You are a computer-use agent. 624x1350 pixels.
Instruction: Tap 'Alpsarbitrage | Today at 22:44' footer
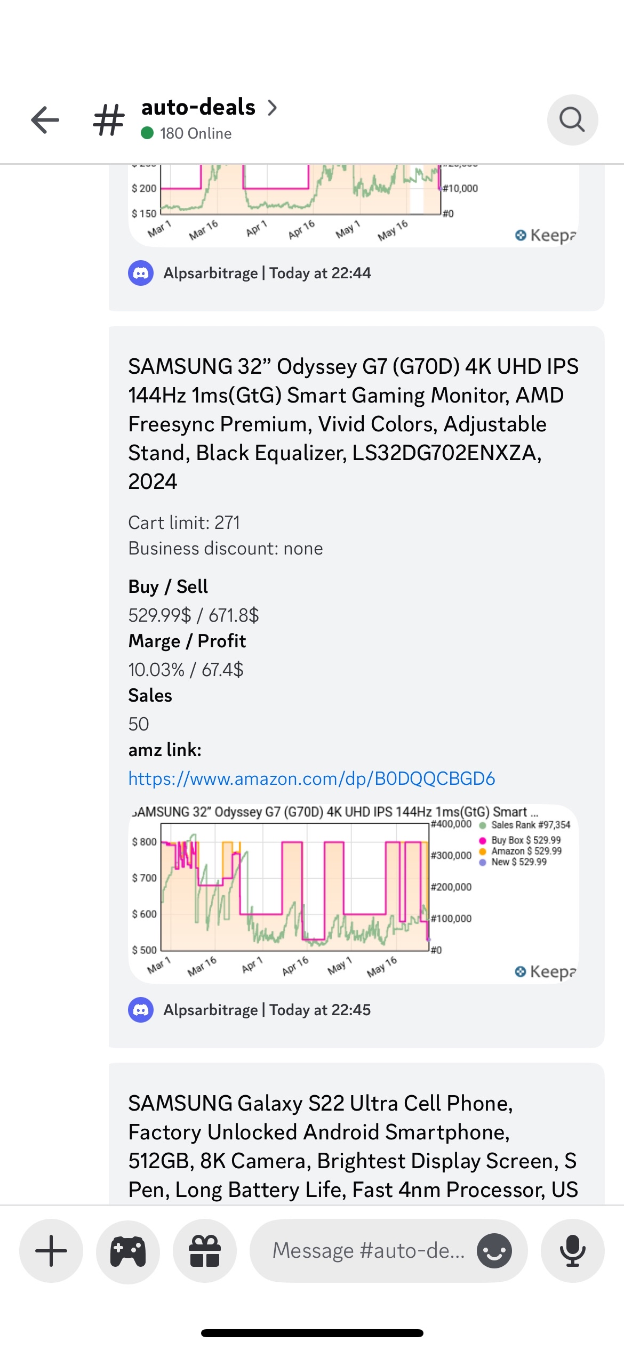coord(267,273)
